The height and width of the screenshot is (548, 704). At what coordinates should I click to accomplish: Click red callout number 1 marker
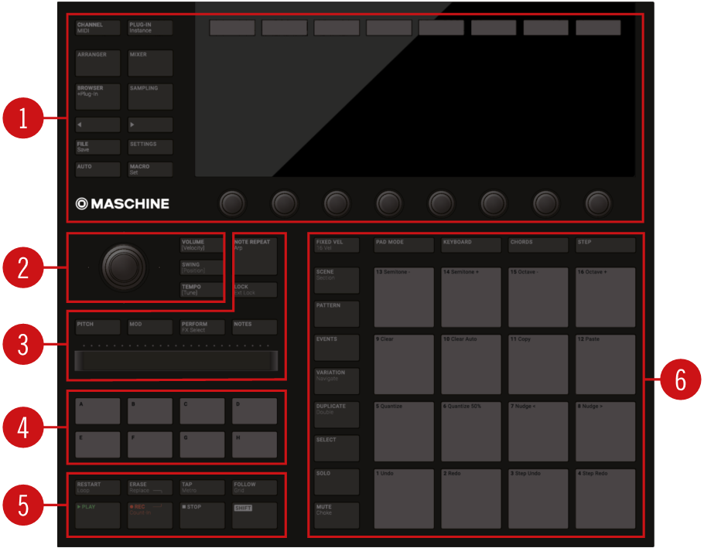23,118
